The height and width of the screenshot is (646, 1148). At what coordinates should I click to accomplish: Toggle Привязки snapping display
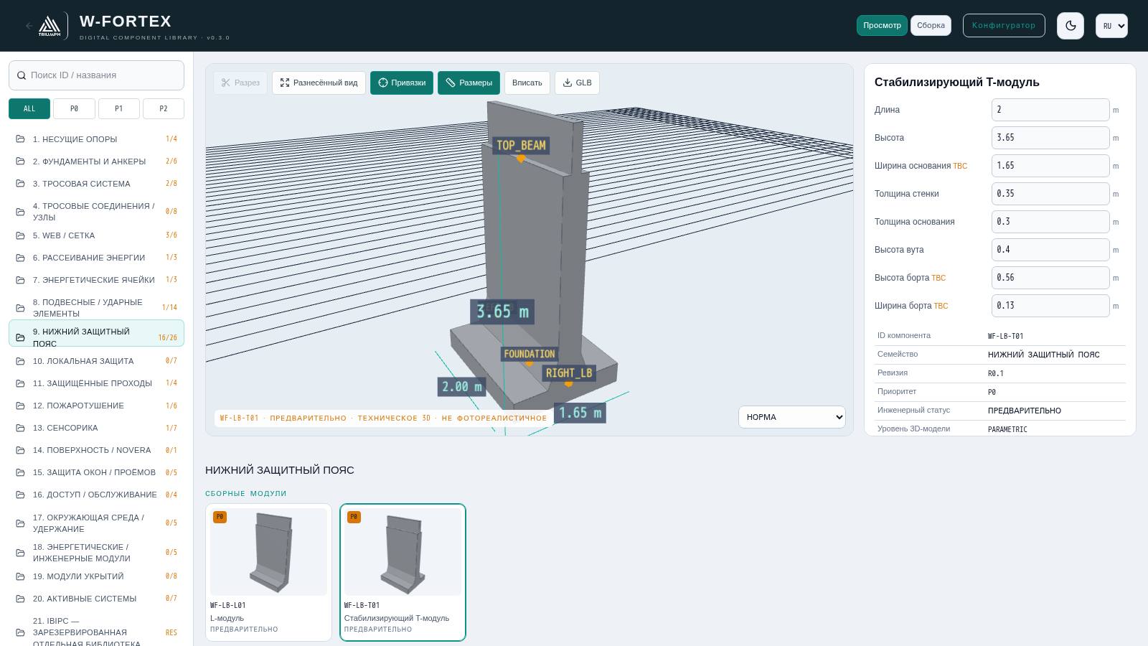tap(402, 83)
